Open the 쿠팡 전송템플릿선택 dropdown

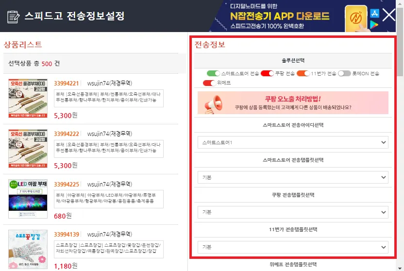coord(293,212)
